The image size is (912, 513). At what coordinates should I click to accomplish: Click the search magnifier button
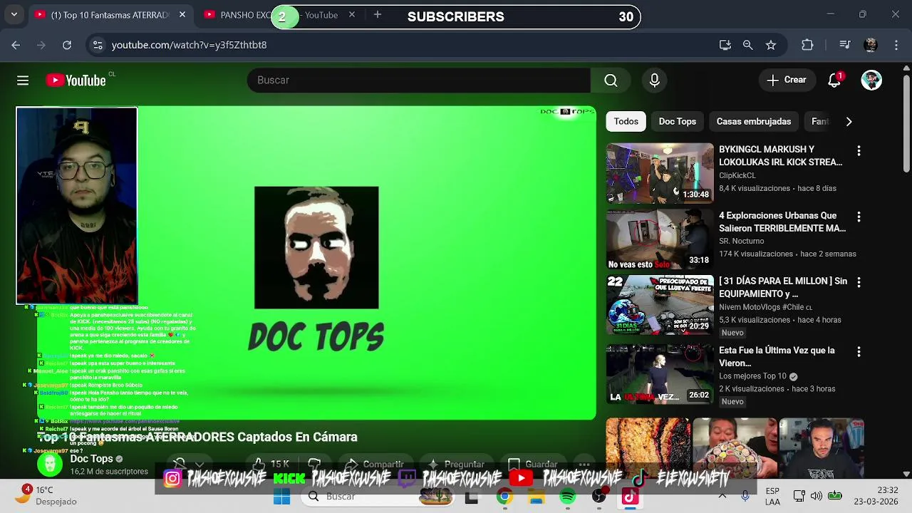pyautogui.click(x=611, y=81)
